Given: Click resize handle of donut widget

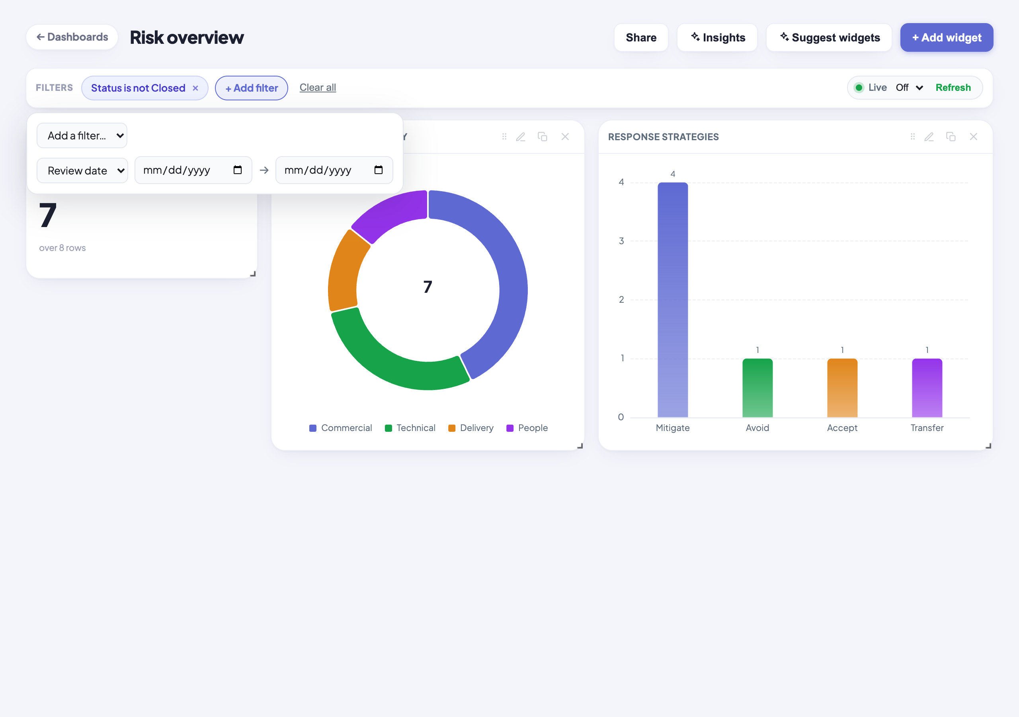Looking at the screenshot, I should (x=580, y=446).
